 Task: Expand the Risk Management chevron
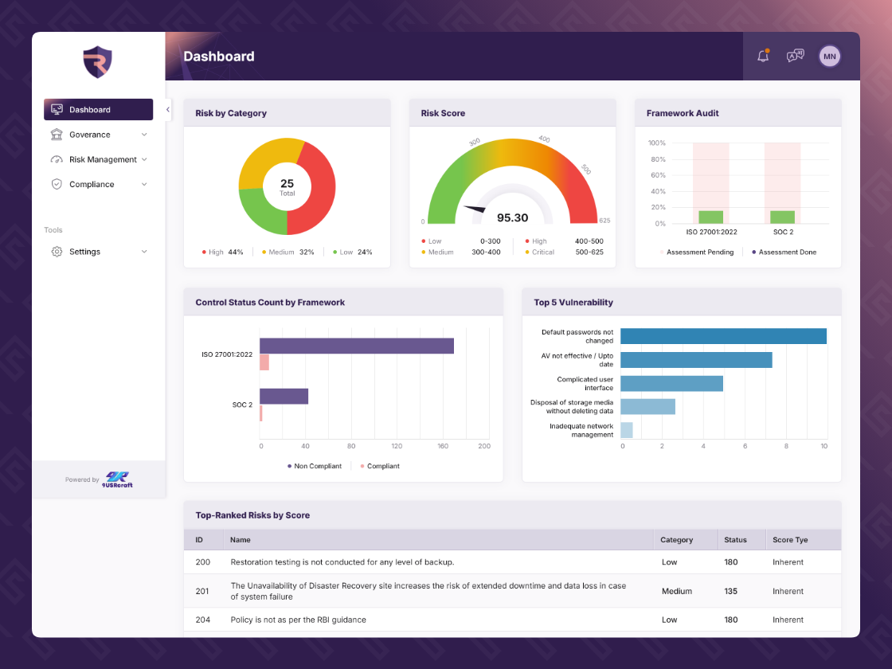point(144,159)
